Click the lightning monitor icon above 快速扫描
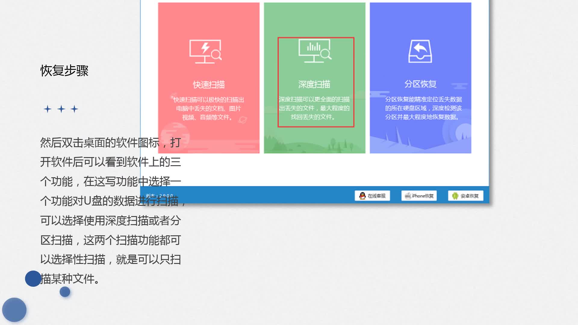The image size is (578, 325). [x=206, y=51]
